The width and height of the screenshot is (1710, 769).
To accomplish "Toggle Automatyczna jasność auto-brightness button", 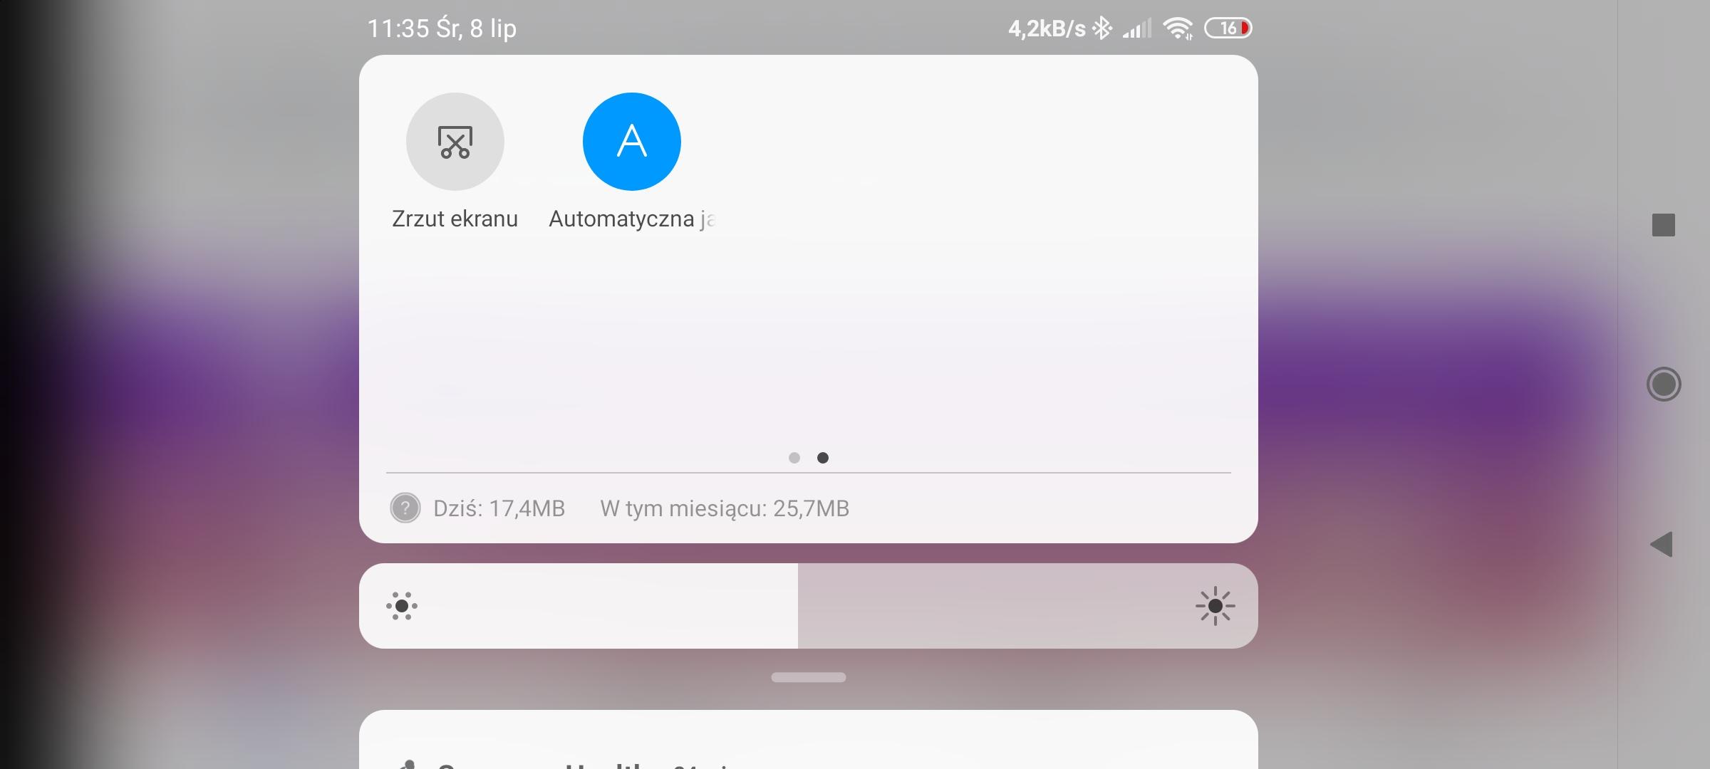I will 631,142.
